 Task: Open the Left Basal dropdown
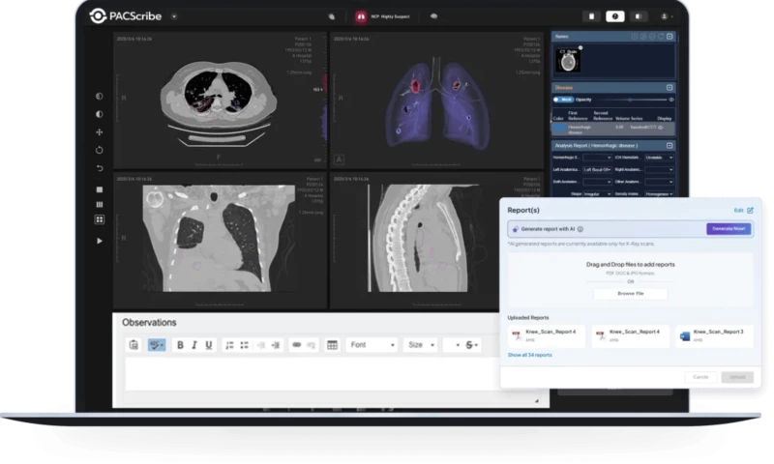597,169
